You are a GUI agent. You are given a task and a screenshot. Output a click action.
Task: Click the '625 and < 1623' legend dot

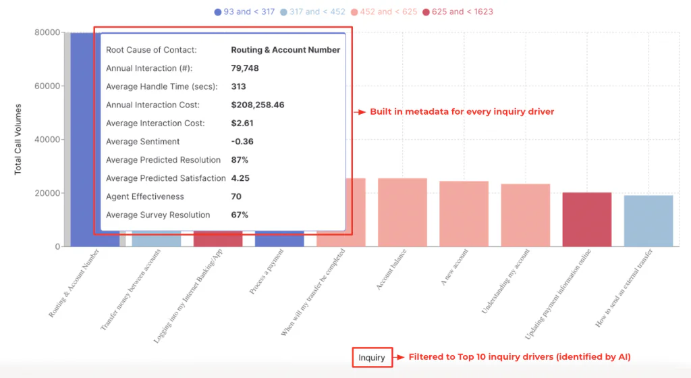pyautogui.click(x=426, y=12)
